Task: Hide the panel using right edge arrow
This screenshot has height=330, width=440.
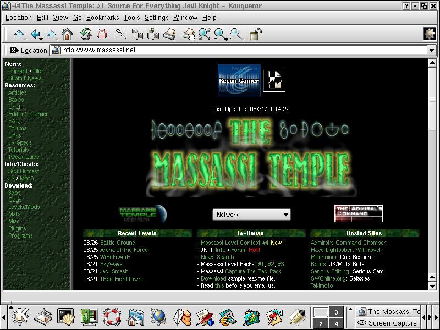Action: [437, 317]
